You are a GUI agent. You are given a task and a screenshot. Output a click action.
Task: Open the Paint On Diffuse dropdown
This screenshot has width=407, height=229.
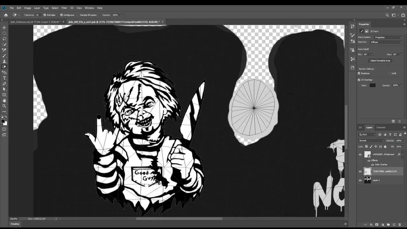click(x=386, y=42)
